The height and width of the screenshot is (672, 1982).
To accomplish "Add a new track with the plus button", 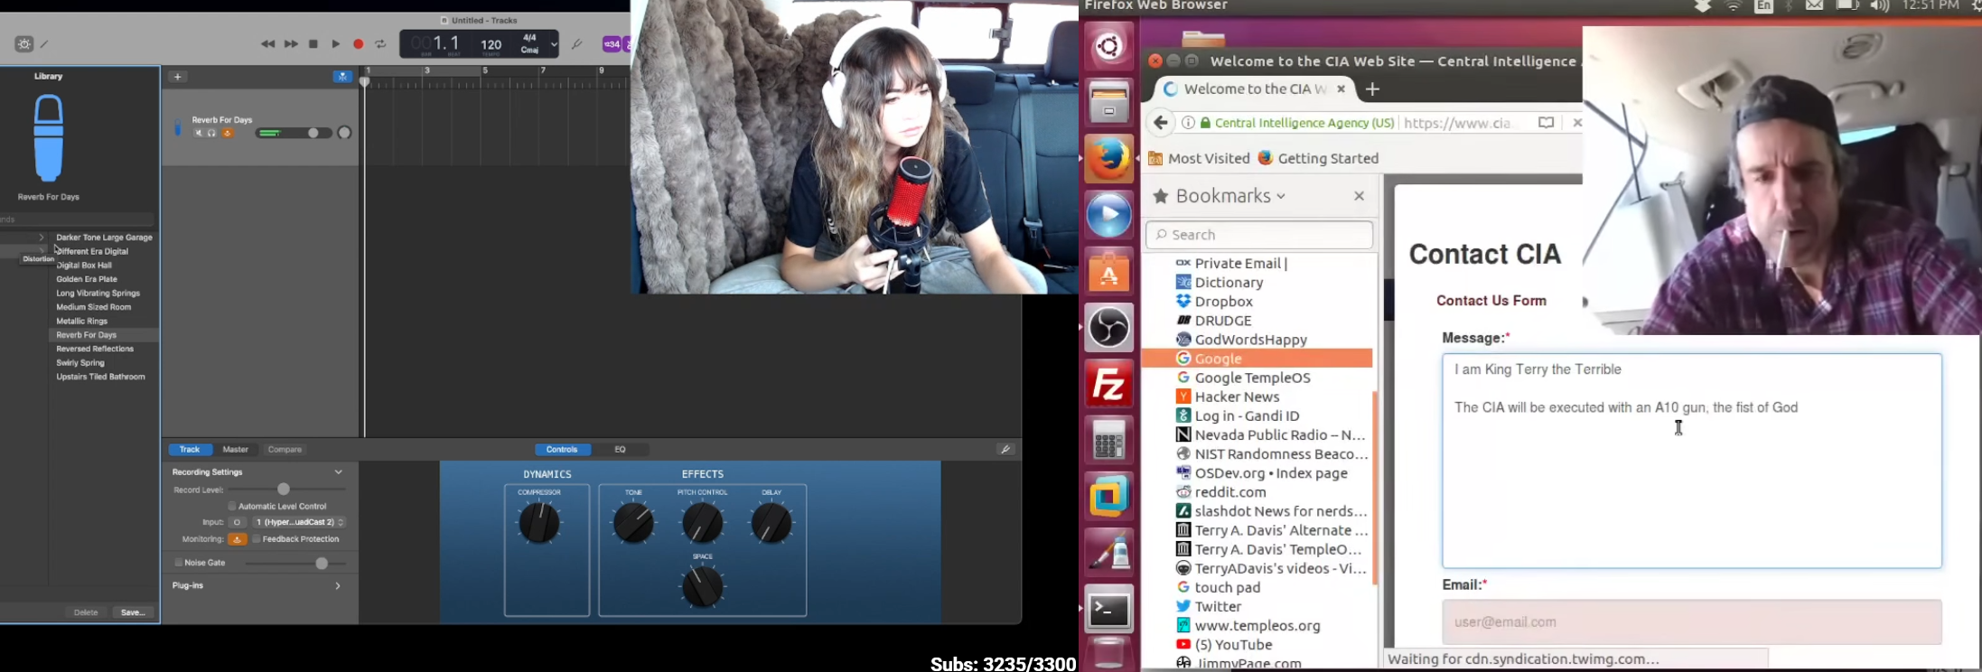I will [x=178, y=77].
